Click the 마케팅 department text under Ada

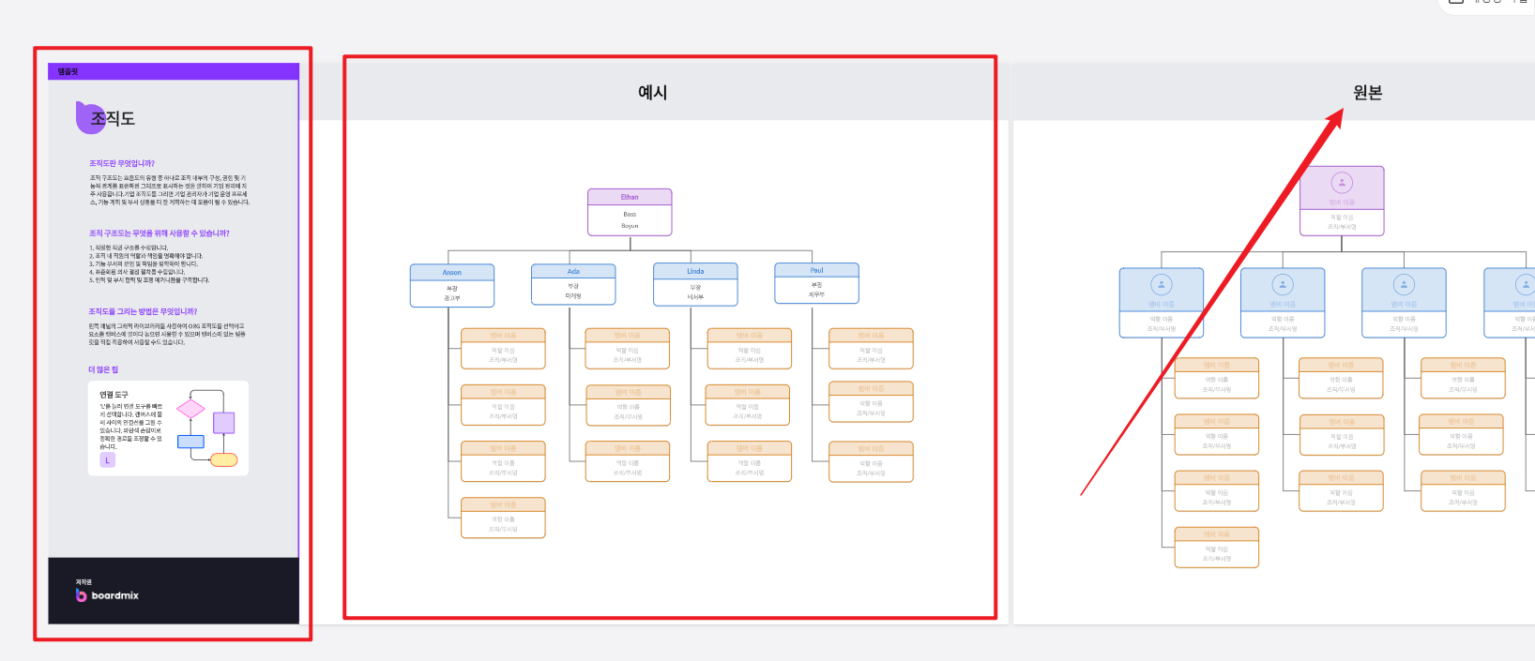pos(573,295)
